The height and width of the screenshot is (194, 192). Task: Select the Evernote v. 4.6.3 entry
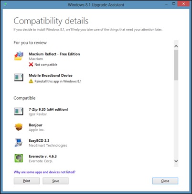(43, 156)
